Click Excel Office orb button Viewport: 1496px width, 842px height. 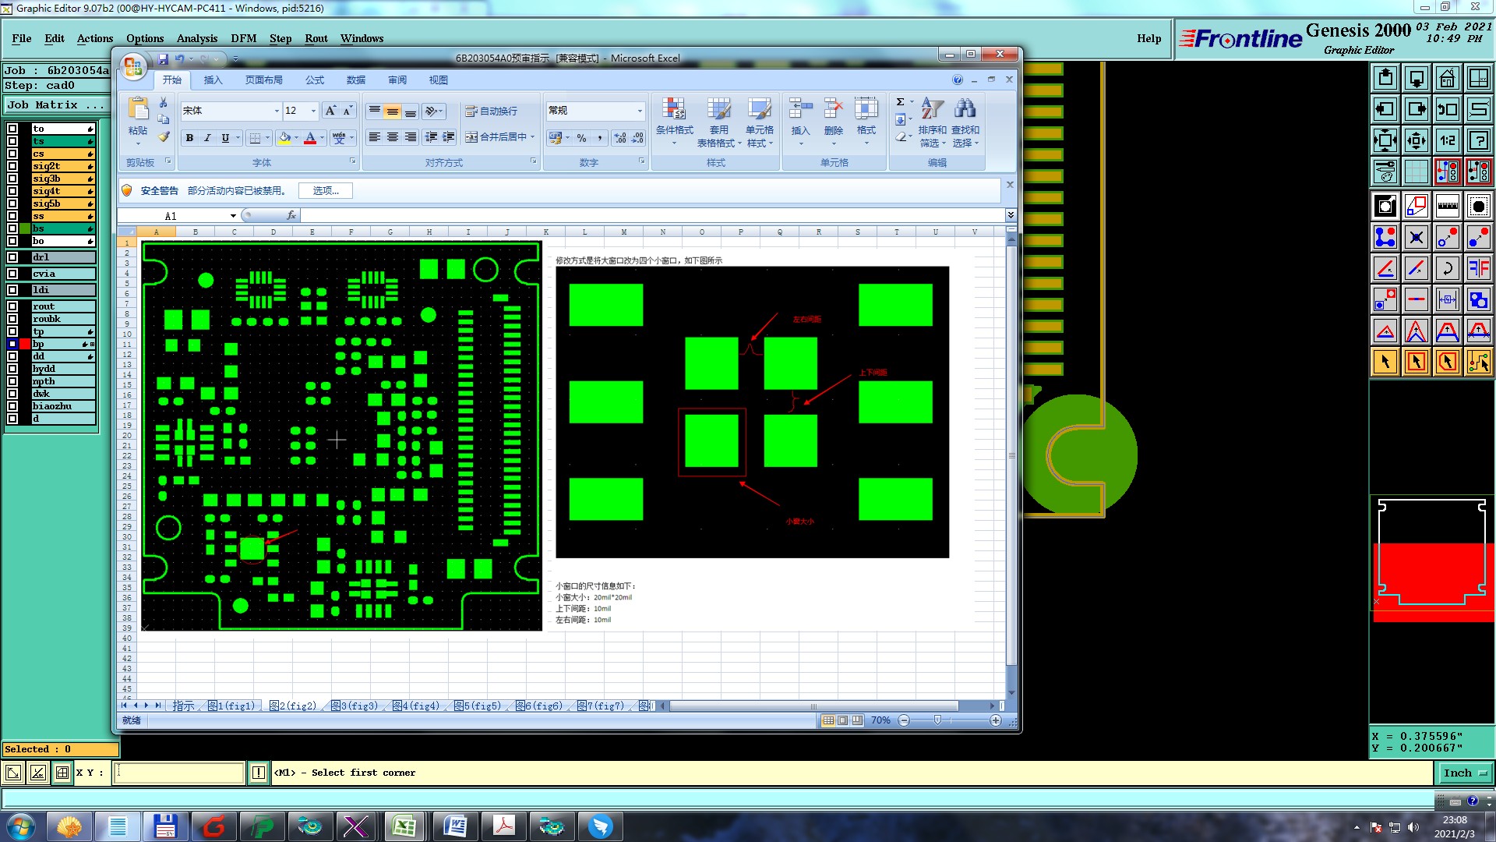pyautogui.click(x=133, y=66)
